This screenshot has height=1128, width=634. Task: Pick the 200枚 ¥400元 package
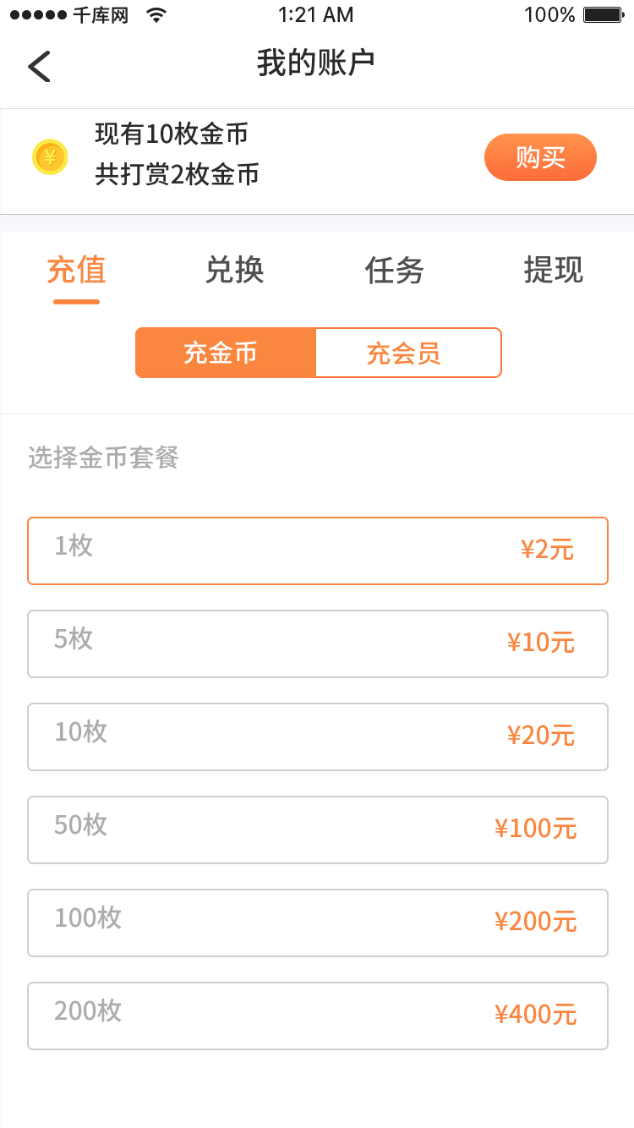click(318, 1016)
